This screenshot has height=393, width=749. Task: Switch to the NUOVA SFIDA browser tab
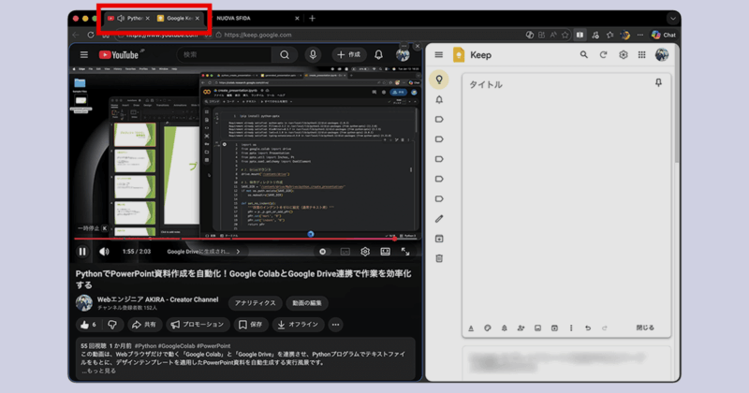(257, 18)
